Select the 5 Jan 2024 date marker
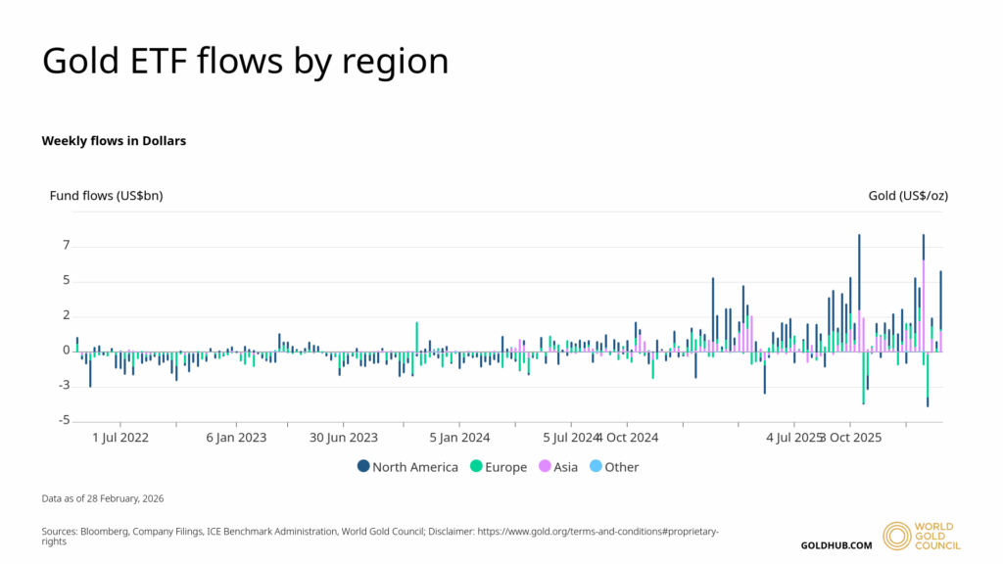 (459, 438)
